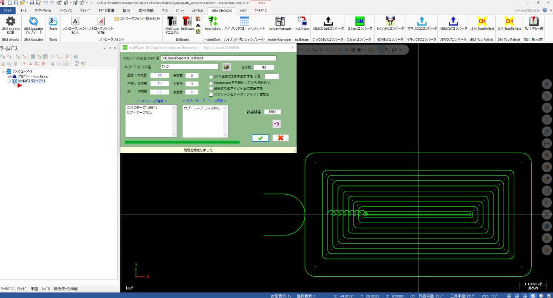Click NCテープのファイル名 field T.NC

[x=189, y=67]
